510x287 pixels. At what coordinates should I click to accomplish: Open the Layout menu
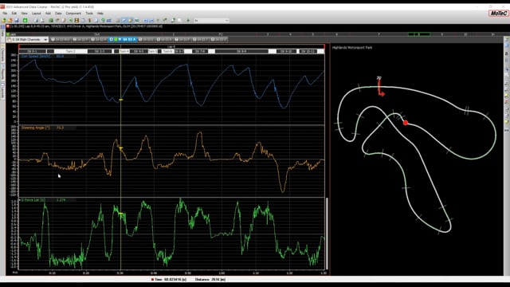point(36,14)
